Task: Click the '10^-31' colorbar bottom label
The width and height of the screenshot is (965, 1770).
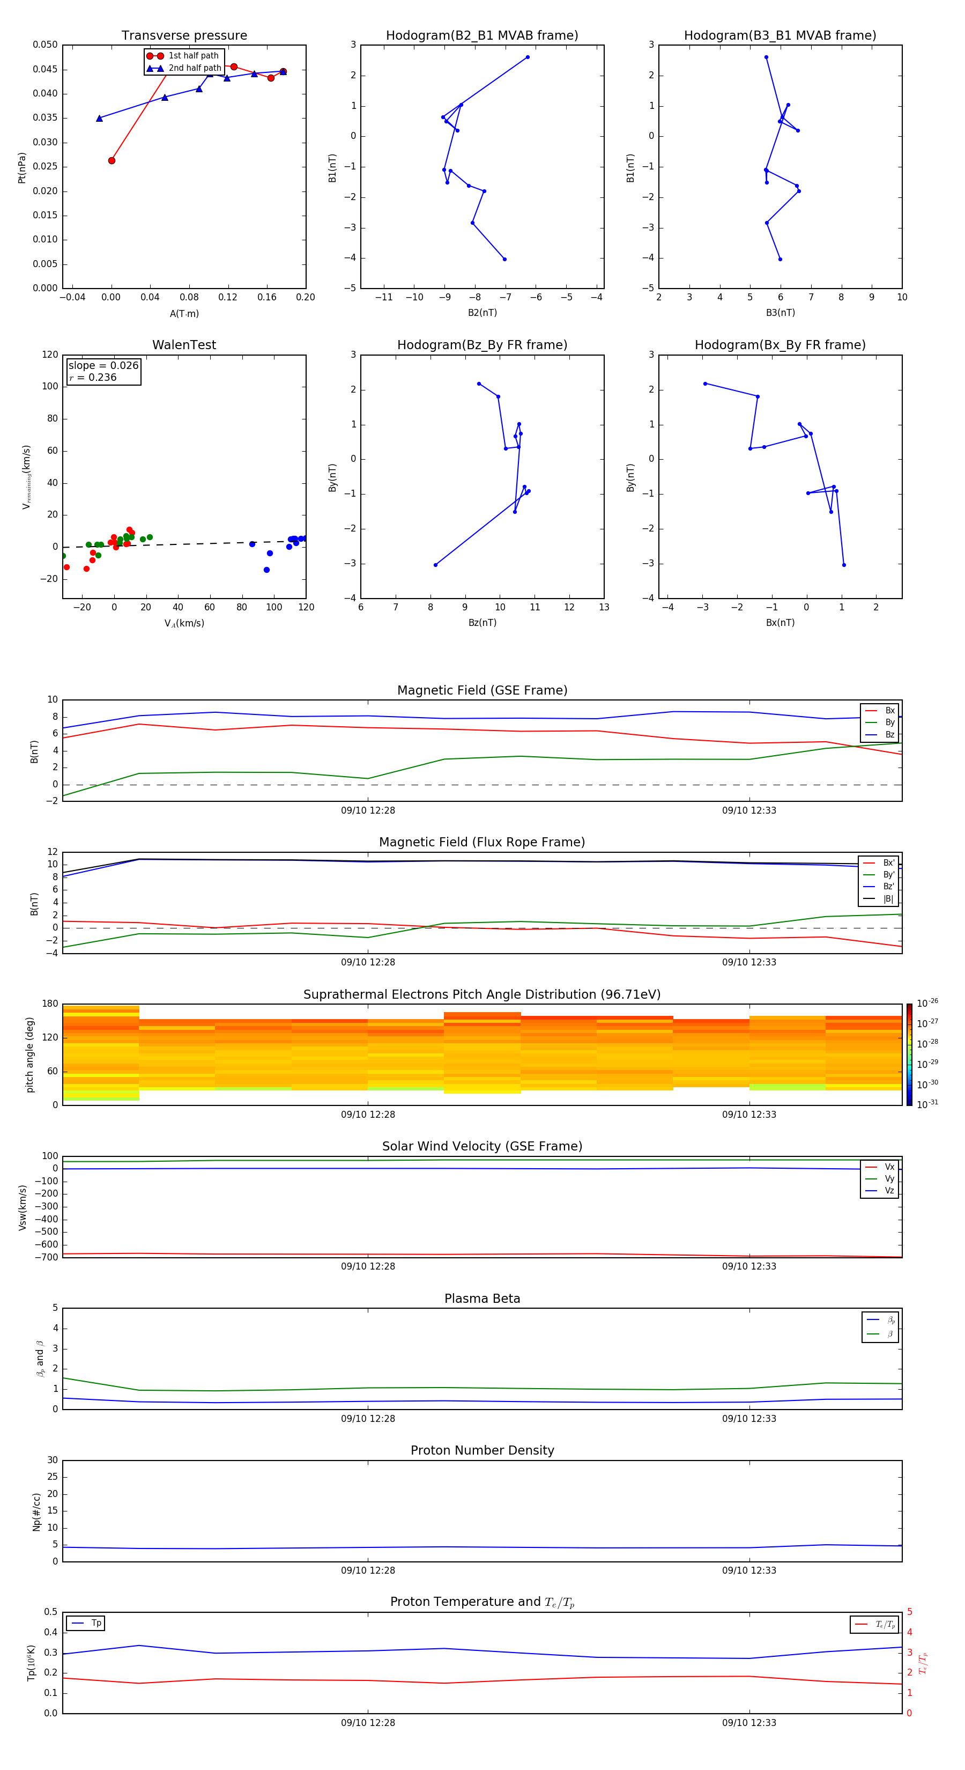Action: (x=928, y=1105)
